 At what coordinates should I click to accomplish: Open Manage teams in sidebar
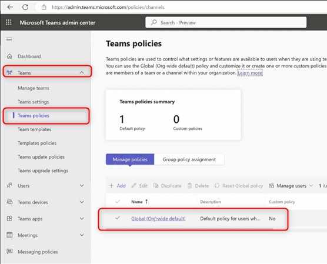point(34,88)
